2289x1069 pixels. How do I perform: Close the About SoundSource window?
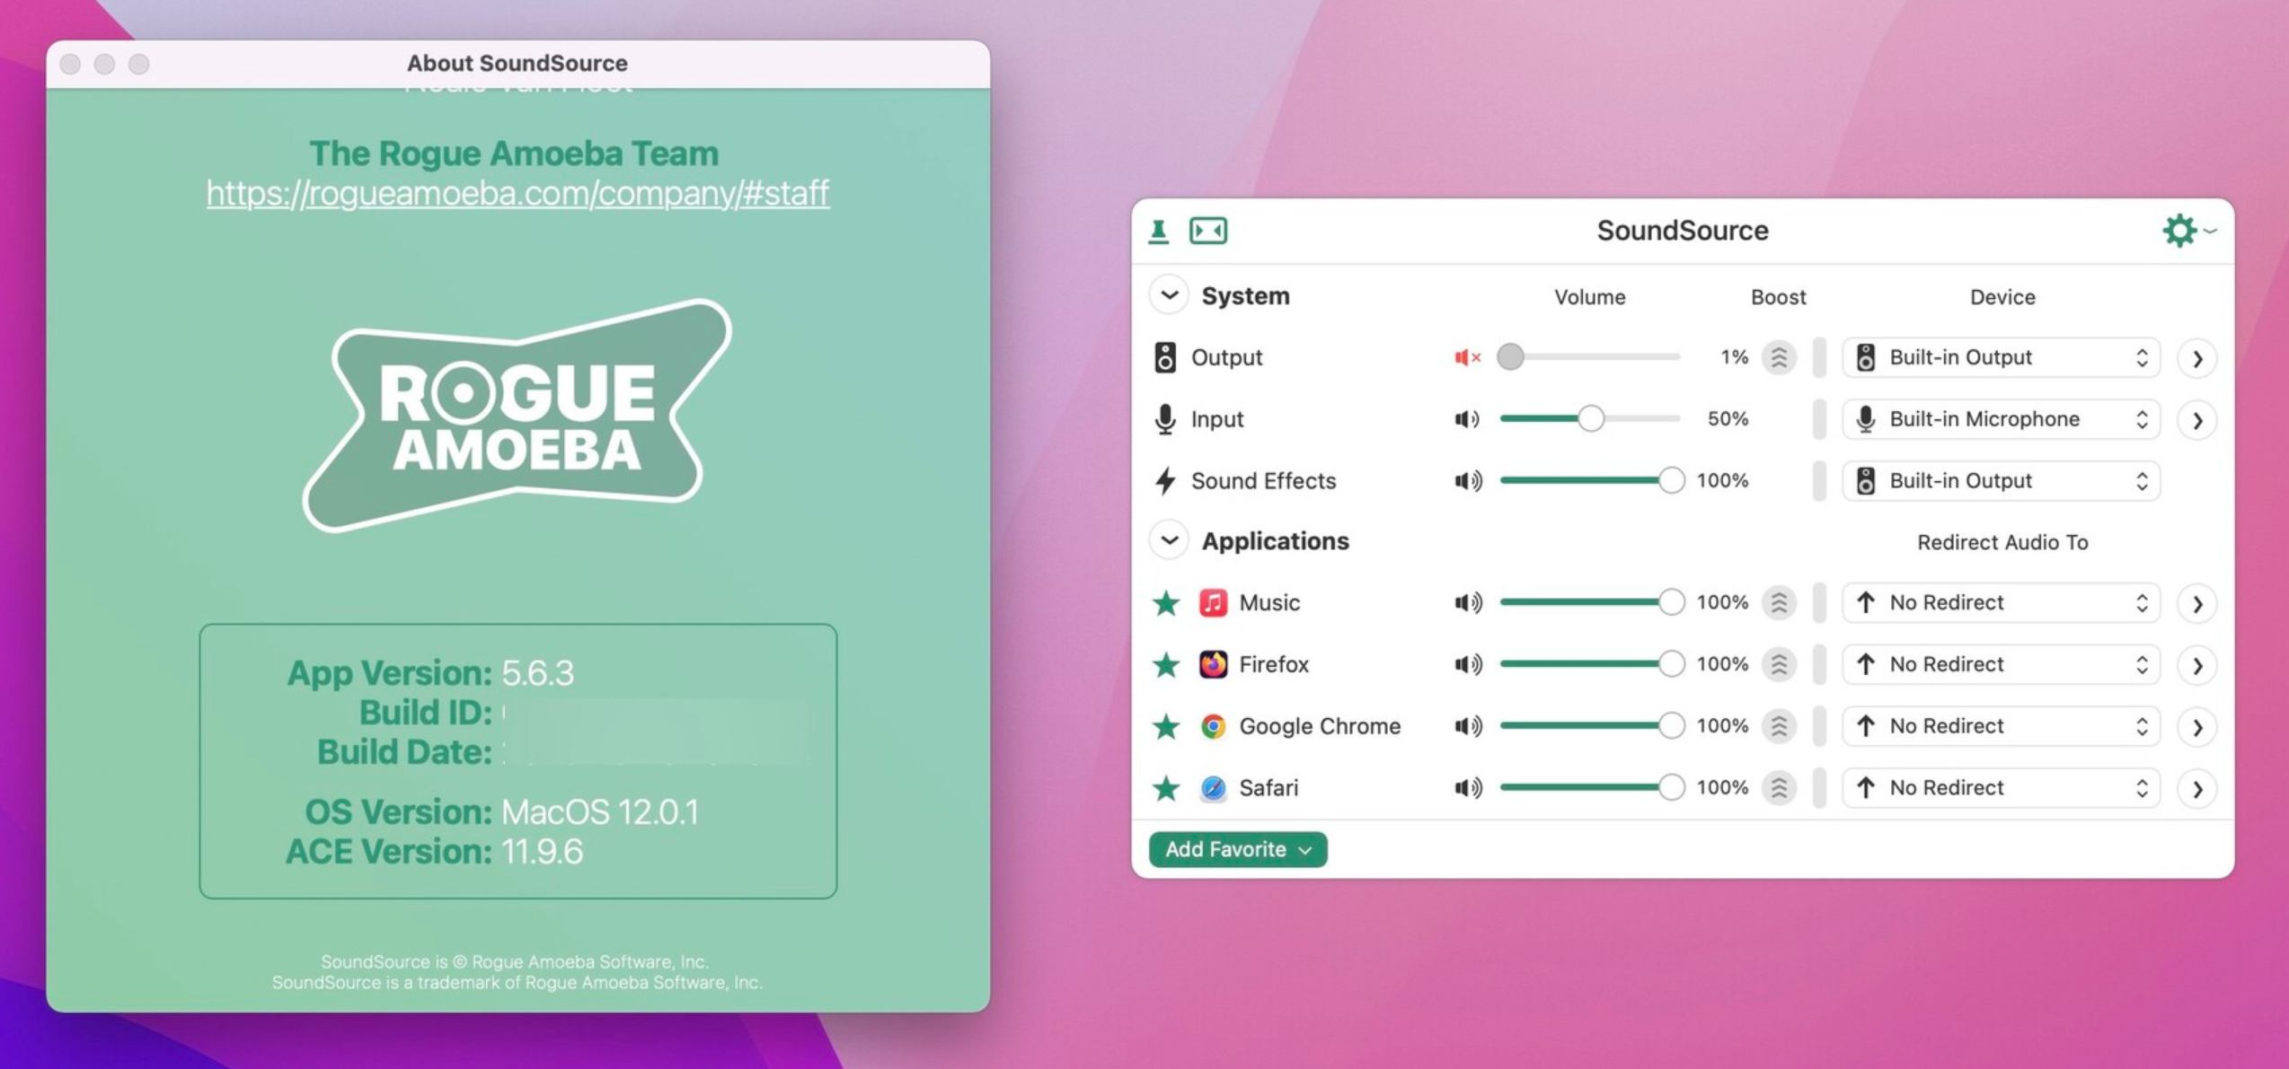(70, 64)
